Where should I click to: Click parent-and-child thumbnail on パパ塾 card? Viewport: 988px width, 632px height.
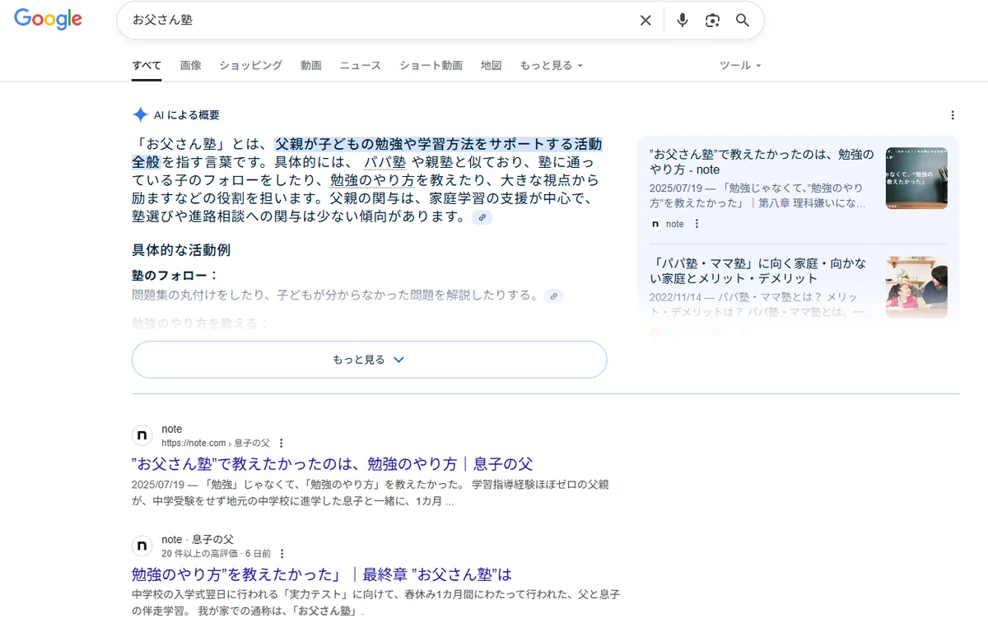(x=916, y=287)
